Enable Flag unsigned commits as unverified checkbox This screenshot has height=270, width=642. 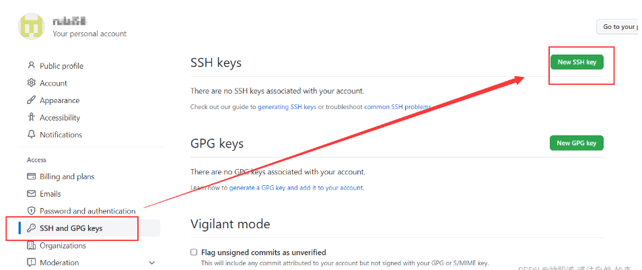tap(194, 252)
